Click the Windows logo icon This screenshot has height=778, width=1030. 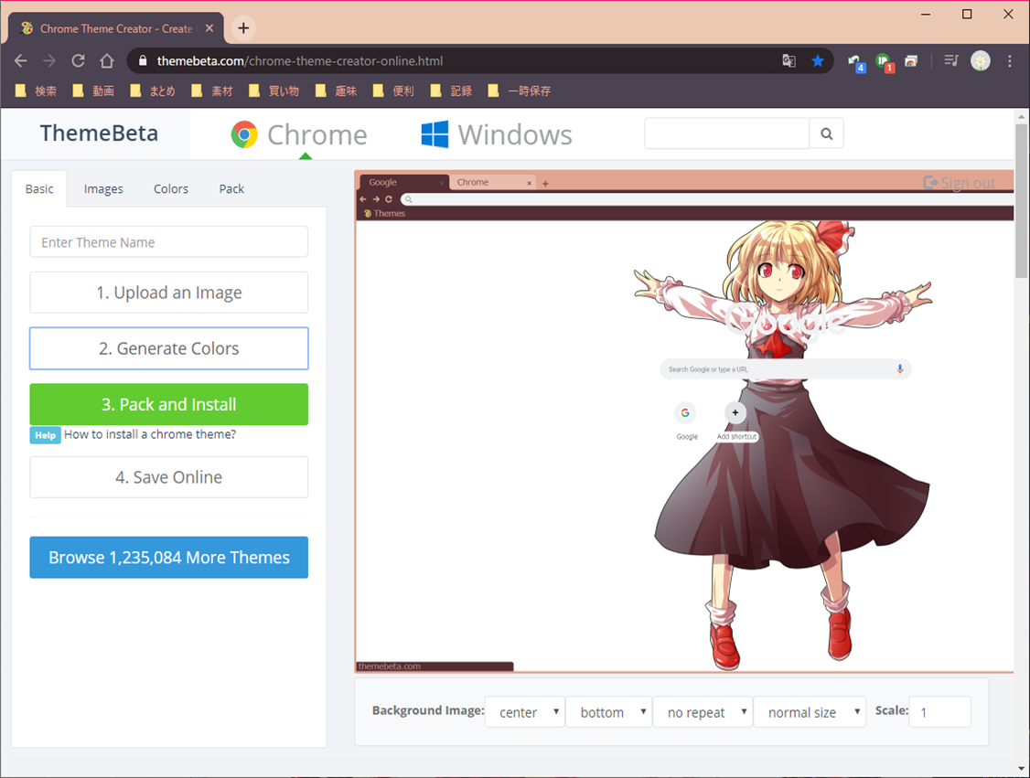(x=435, y=134)
